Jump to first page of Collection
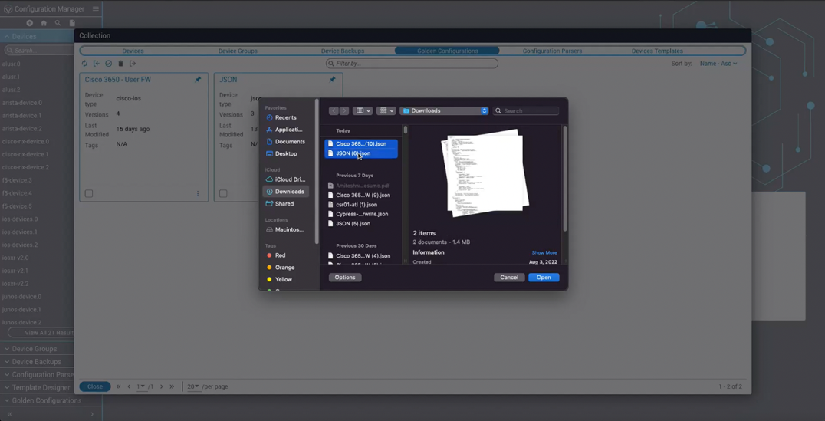Viewport: 825px width, 421px height. click(119, 386)
